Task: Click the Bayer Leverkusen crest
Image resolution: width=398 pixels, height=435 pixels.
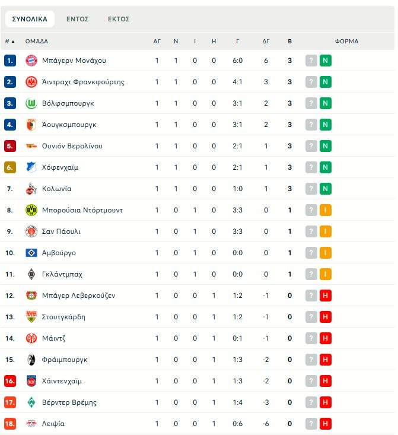Action: click(x=31, y=296)
